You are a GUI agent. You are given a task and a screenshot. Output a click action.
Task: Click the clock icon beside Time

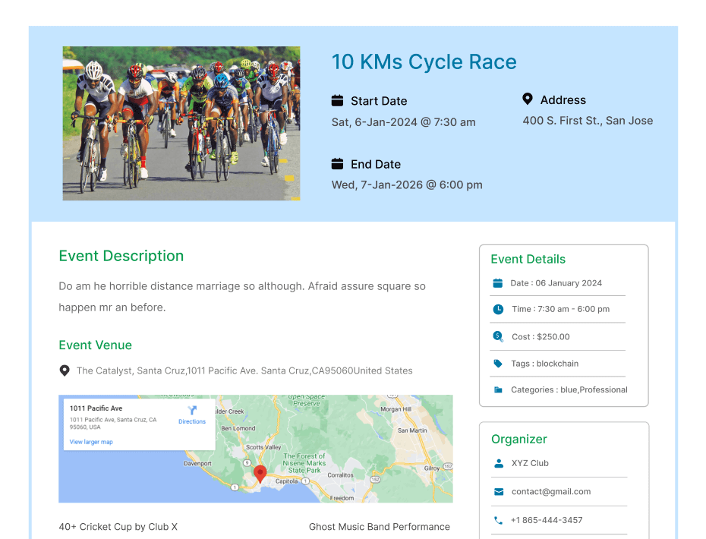(498, 309)
